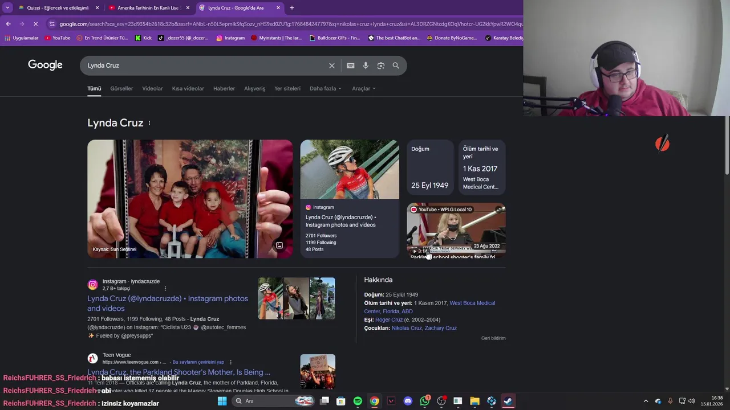The image size is (730, 410).
Task: Stop loading the page
Action: pos(35,24)
